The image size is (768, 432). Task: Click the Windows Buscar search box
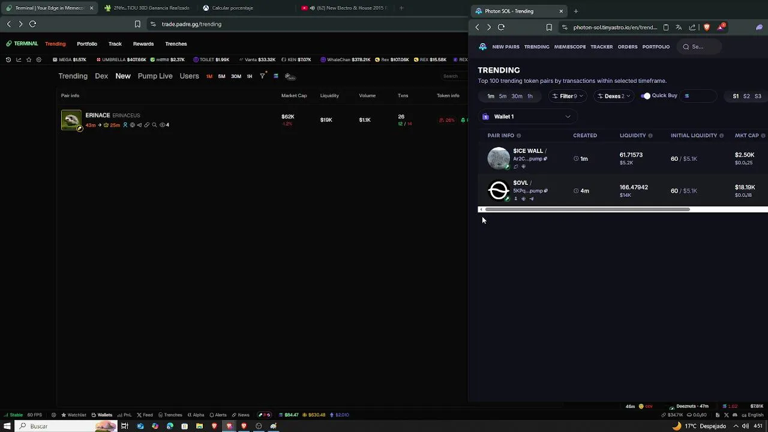pyautogui.click(x=65, y=426)
